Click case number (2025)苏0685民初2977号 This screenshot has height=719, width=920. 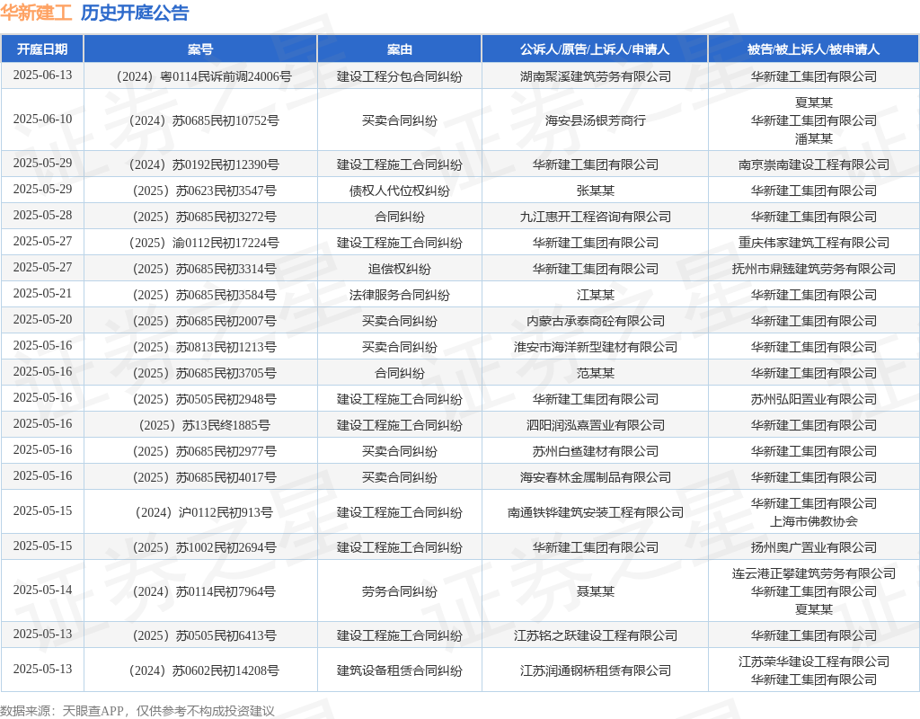click(x=200, y=451)
